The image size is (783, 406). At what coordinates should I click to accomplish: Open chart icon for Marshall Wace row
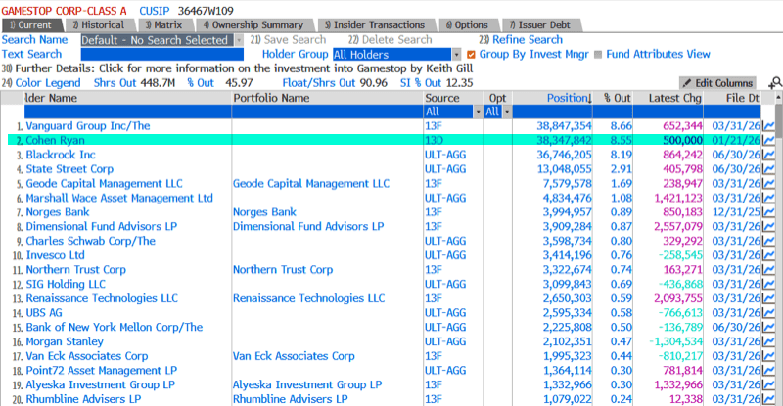click(769, 198)
